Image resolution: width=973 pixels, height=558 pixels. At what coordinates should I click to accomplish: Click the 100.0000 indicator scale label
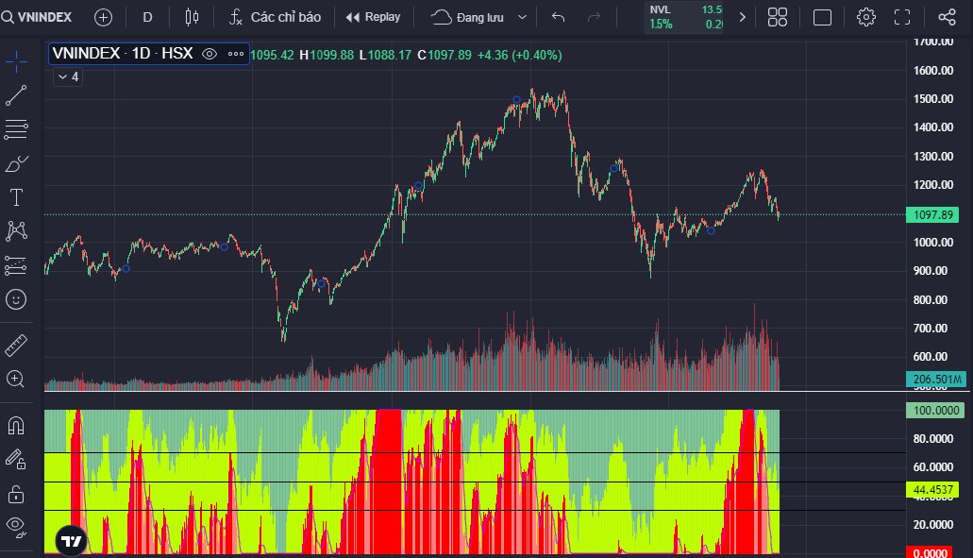click(x=936, y=411)
